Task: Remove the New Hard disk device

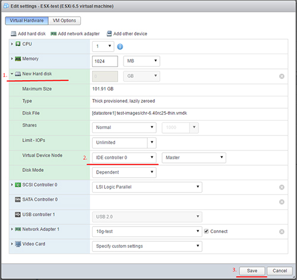Action: (282, 76)
